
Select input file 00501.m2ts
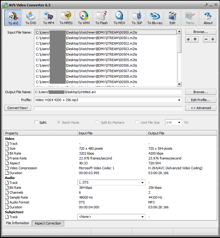tap(106, 38)
